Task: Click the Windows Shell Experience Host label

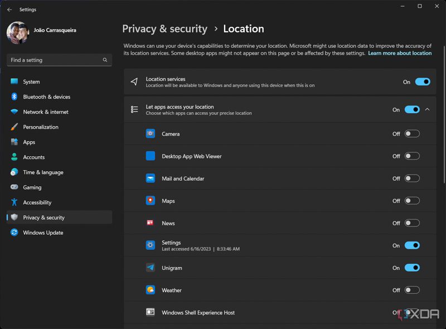Action: pos(198,312)
